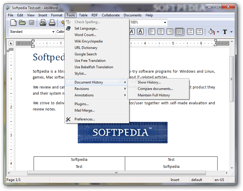Click the tab stop type selector on the ruler

(x=11, y=43)
